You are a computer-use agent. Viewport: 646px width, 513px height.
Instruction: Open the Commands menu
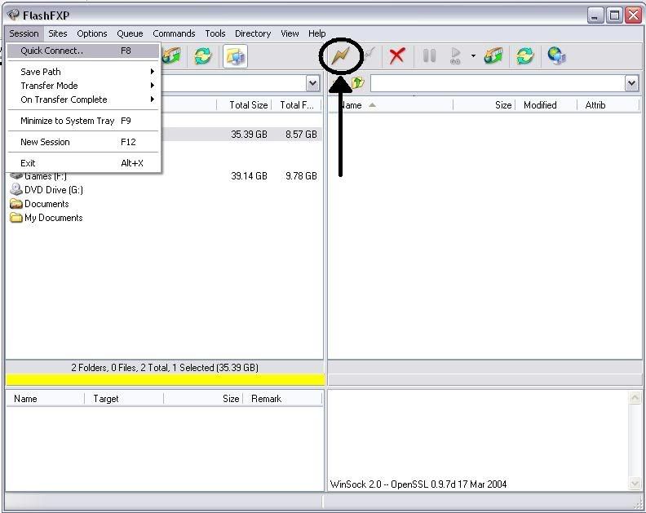174,33
